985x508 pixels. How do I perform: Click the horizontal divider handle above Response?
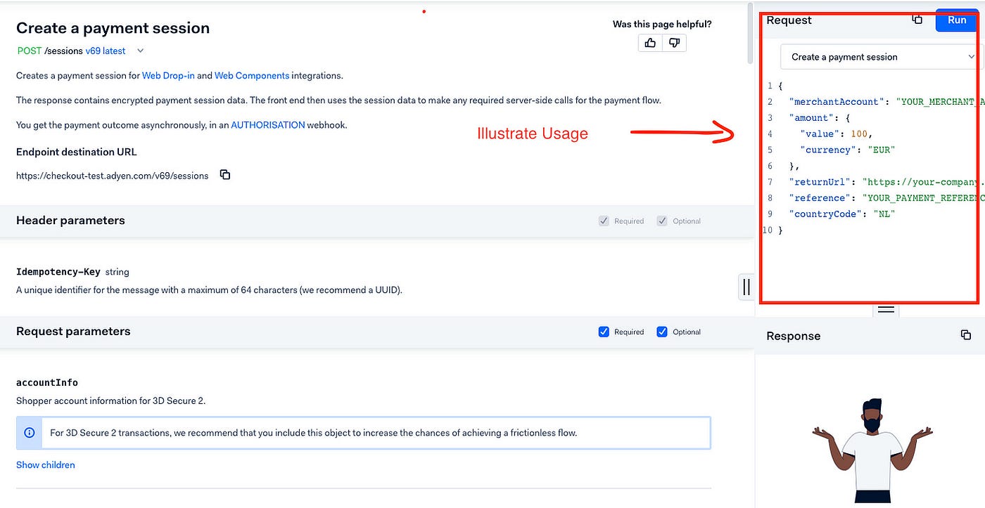coord(886,309)
